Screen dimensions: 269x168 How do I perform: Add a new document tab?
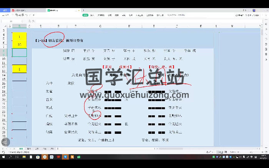click(x=83, y=10)
